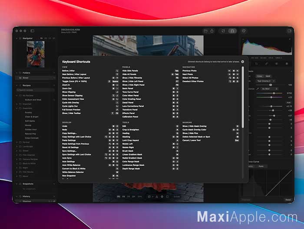Expand the Imported recipes group
Image resolution: width=304 pixels, height=229 pixels.
pos(17,104)
